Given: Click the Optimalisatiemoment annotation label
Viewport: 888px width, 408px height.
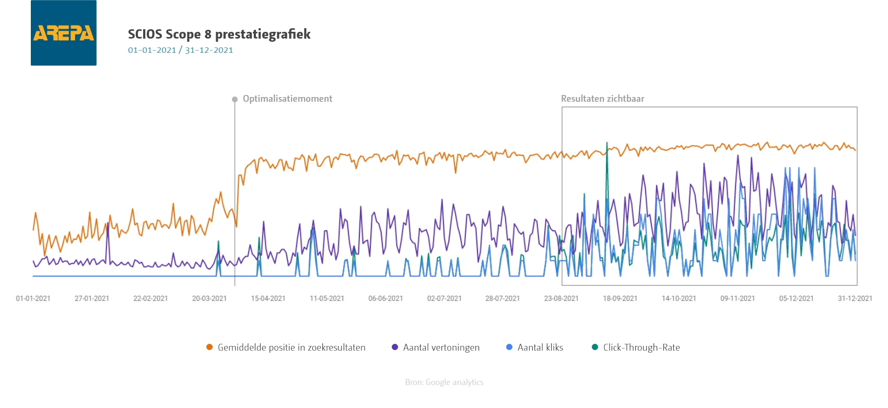Looking at the screenshot, I should click(287, 99).
